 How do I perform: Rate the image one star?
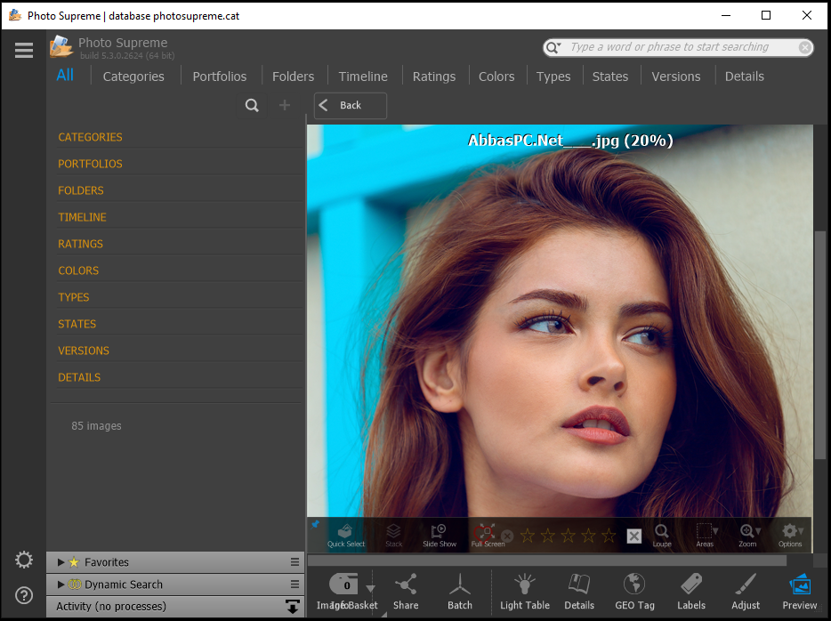[x=528, y=536]
